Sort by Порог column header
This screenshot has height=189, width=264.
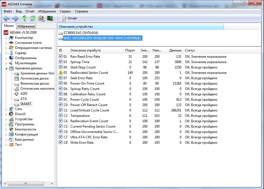point(130,50)
